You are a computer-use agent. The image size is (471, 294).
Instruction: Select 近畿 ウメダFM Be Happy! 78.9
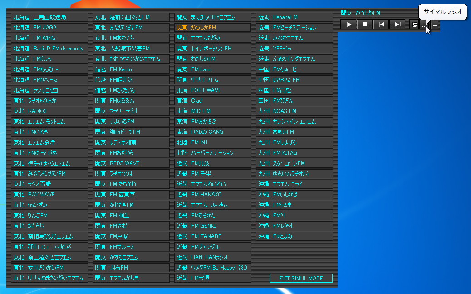click(213, 268)
